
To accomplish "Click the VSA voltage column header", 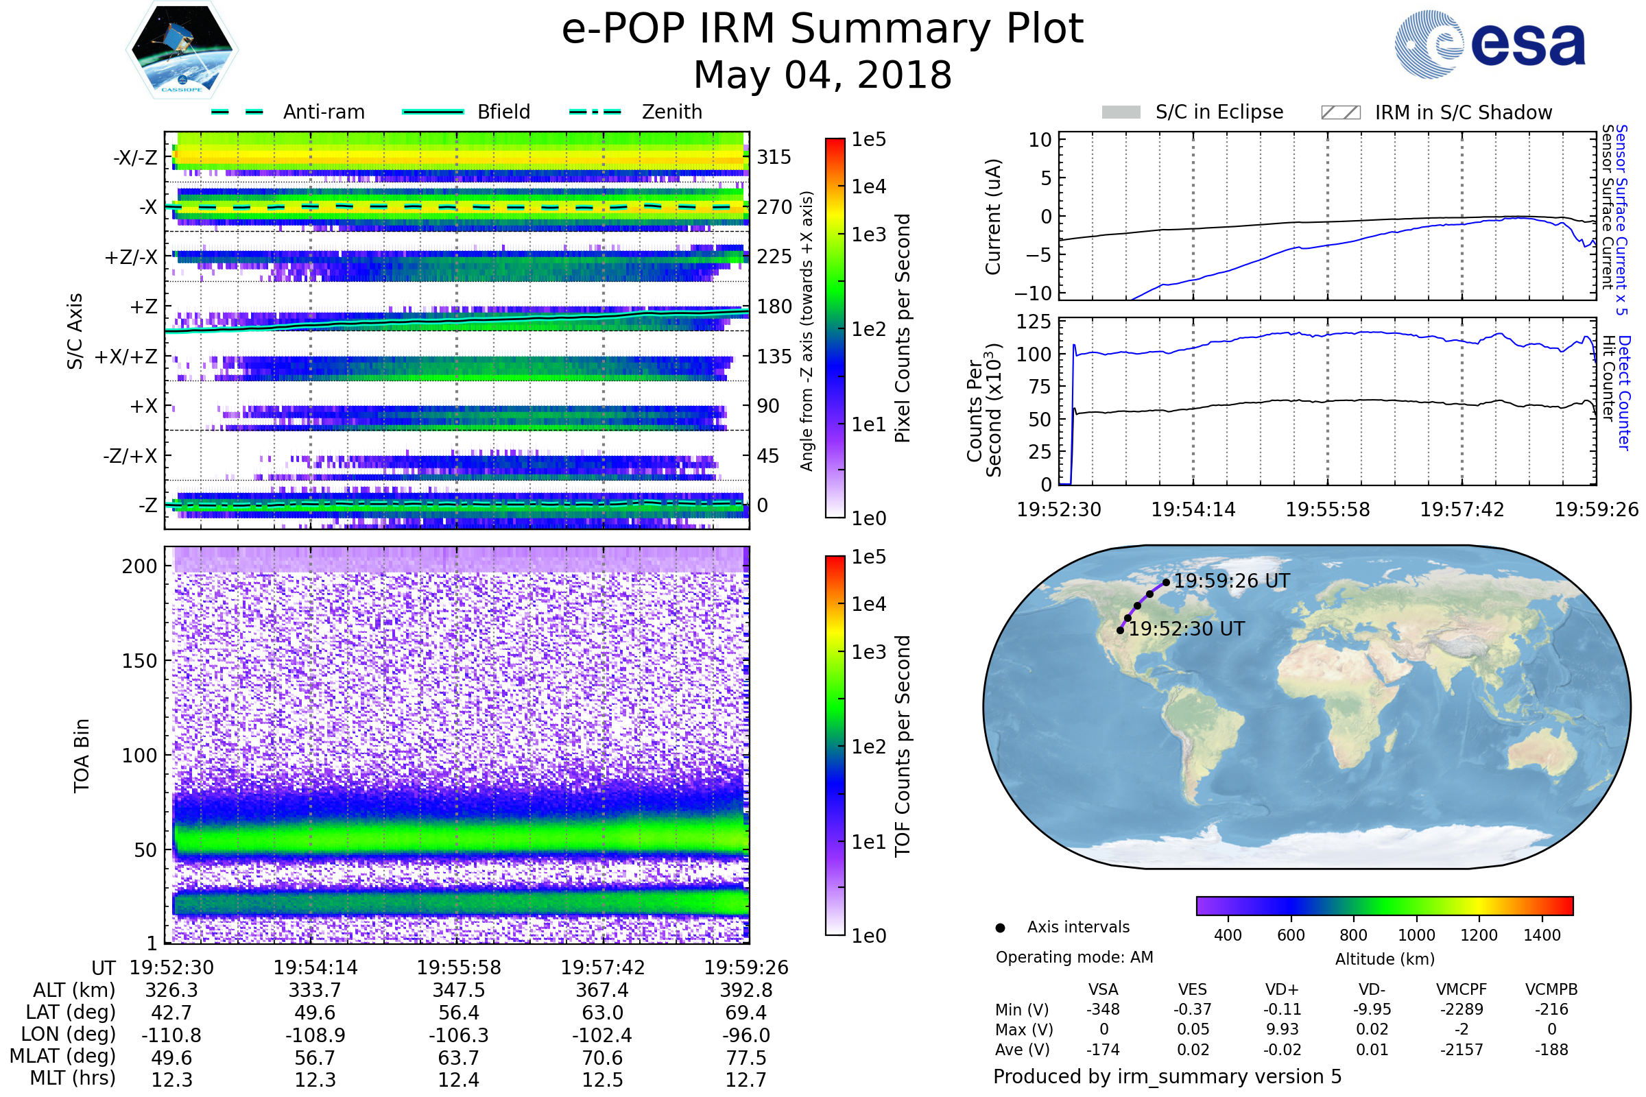I will (x=1103, y=989).
